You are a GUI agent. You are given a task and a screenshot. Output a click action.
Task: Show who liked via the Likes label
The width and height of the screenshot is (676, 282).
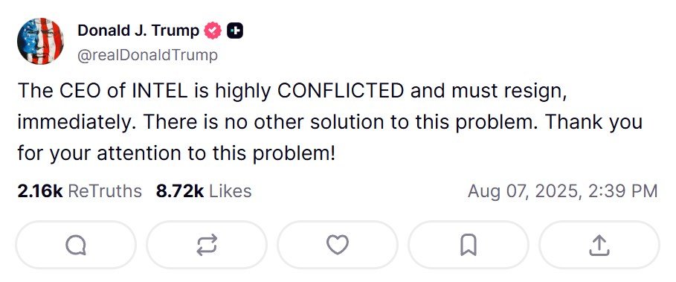pos(231,191)
